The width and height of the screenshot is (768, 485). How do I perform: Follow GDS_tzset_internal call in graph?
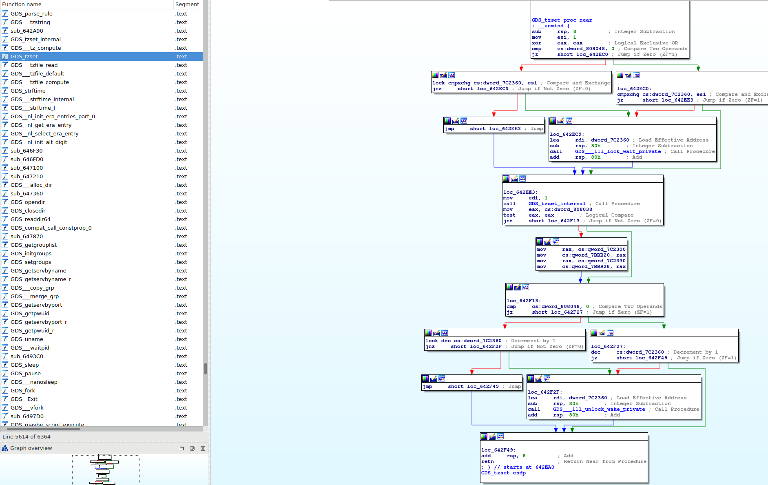[557, 204]
